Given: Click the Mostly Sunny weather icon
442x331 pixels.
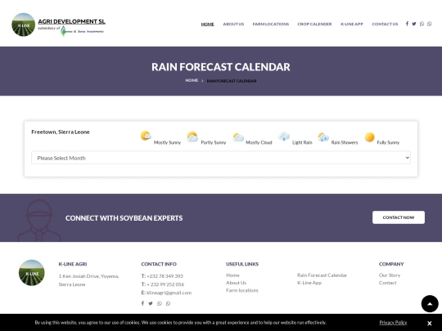Looking at the screenshot, I should (146, 136).
